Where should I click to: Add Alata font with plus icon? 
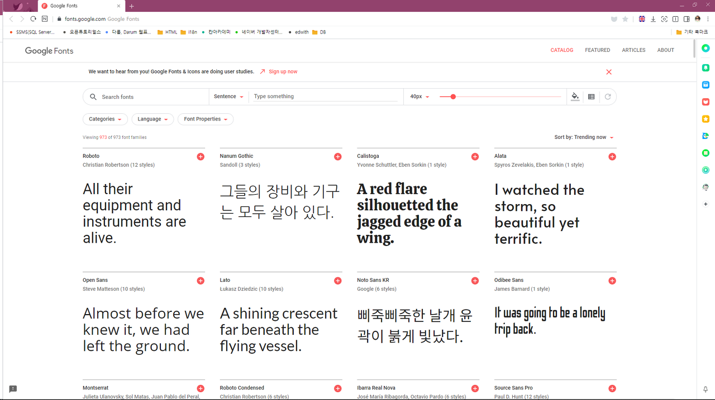(x=612, y=157)
